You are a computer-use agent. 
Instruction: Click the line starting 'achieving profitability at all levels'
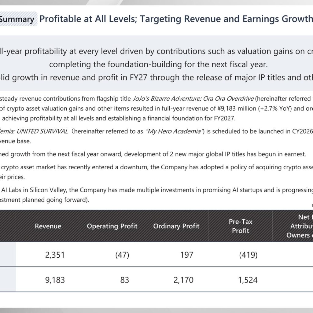[119, 118]
